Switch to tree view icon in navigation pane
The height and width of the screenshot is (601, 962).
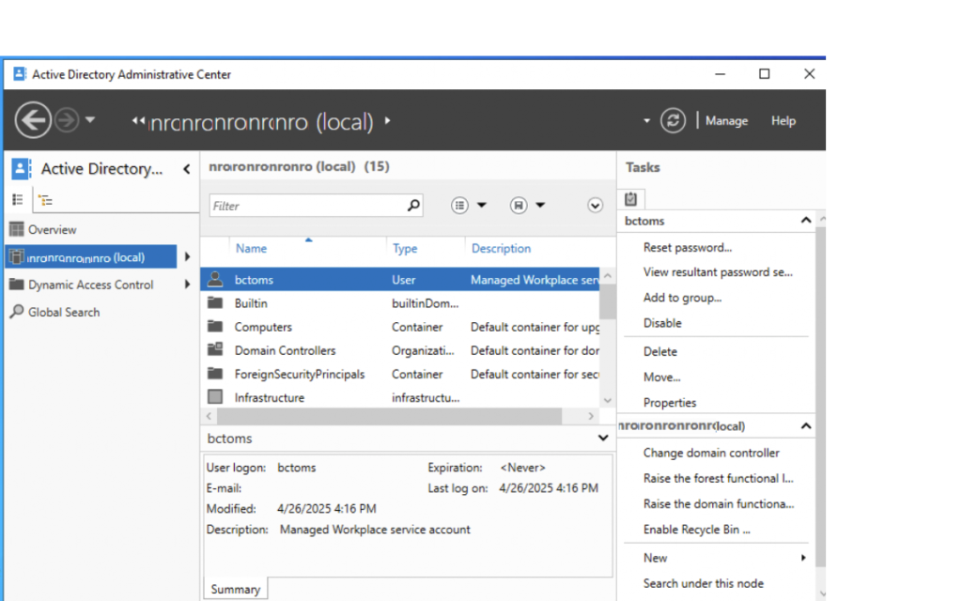[x=45, y=200]
